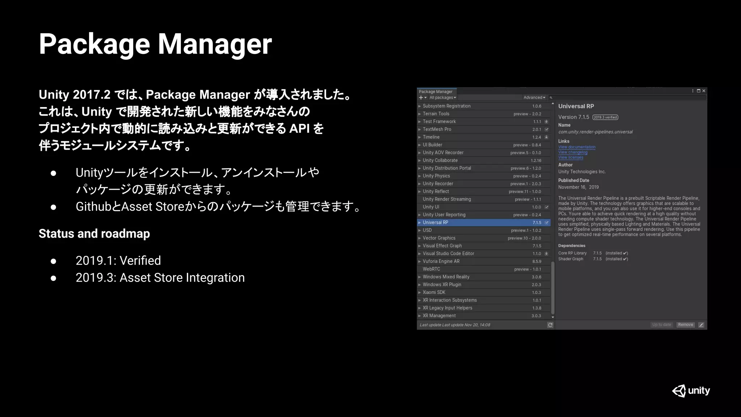Select the Visual Effect Graph row
Screen dimensions: 741x417
pos(484,246)
